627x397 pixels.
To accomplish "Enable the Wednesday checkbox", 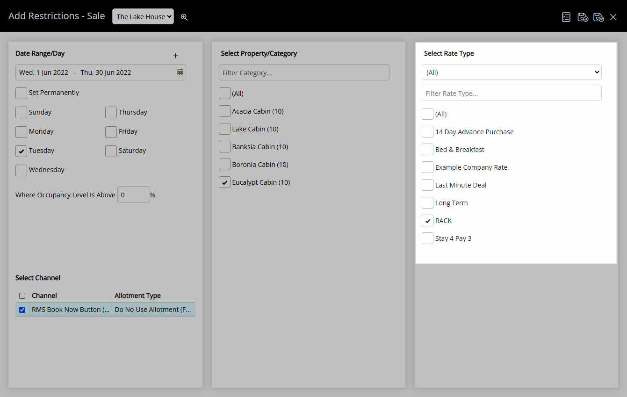I will (21, 170).
